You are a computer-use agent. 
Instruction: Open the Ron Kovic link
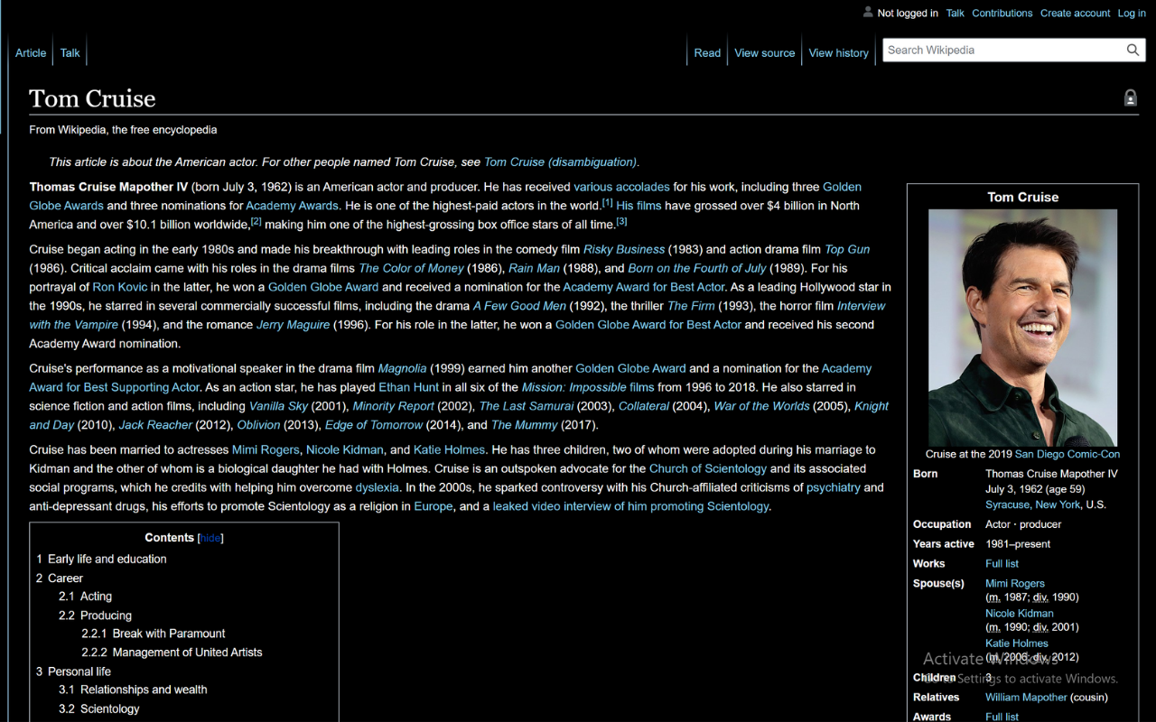pos(120,287)
